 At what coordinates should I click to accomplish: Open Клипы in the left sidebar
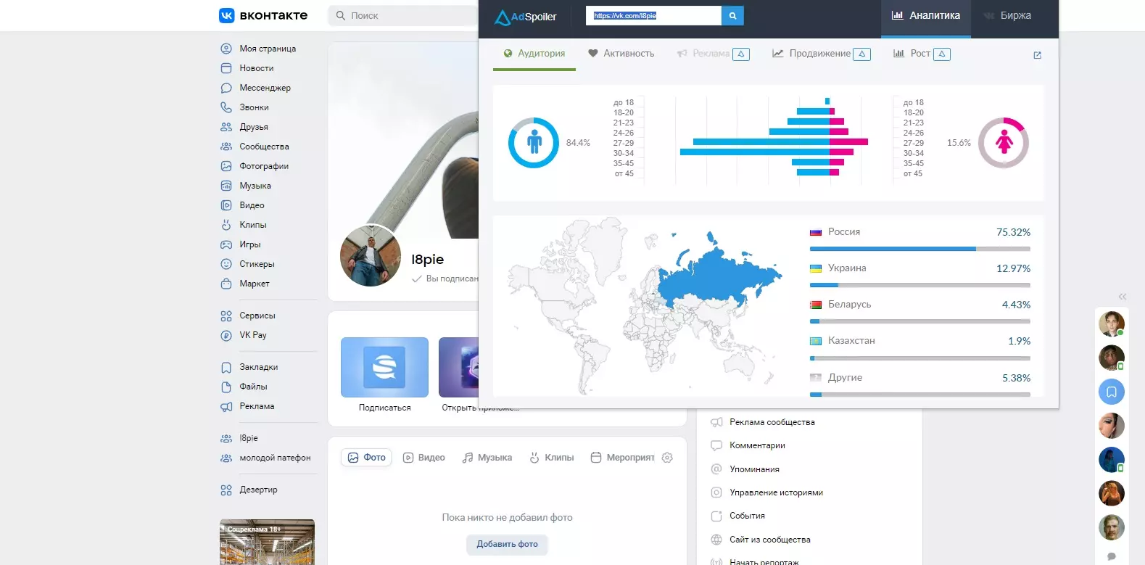pos(253,225)
